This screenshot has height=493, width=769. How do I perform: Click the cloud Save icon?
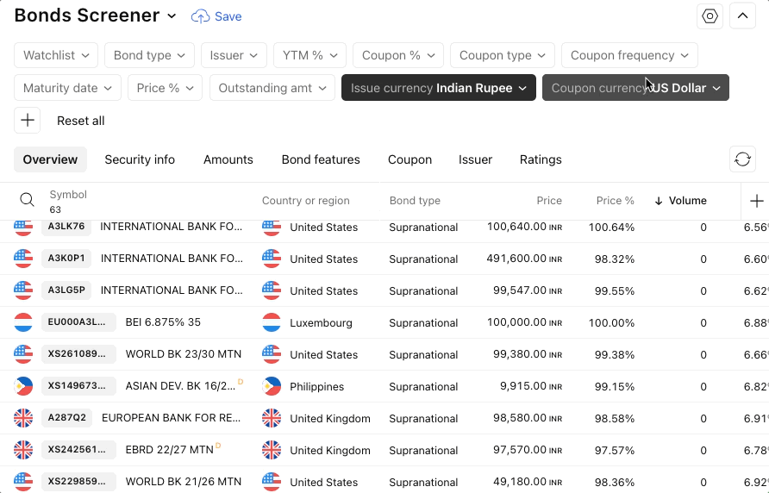[200, 16]
